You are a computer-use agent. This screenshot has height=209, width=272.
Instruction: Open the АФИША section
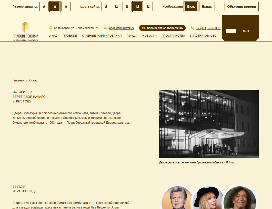132,36
